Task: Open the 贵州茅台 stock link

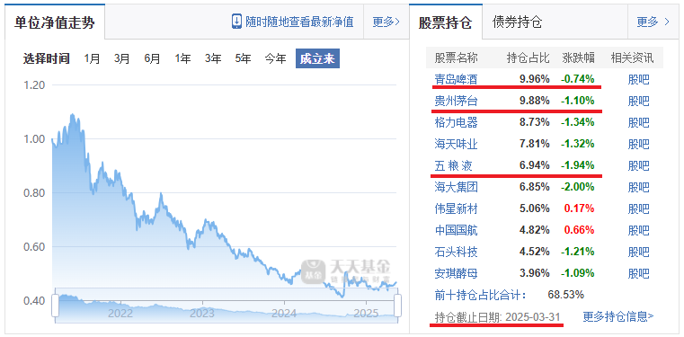Action: pyautogui.click(x=456, y=102)
